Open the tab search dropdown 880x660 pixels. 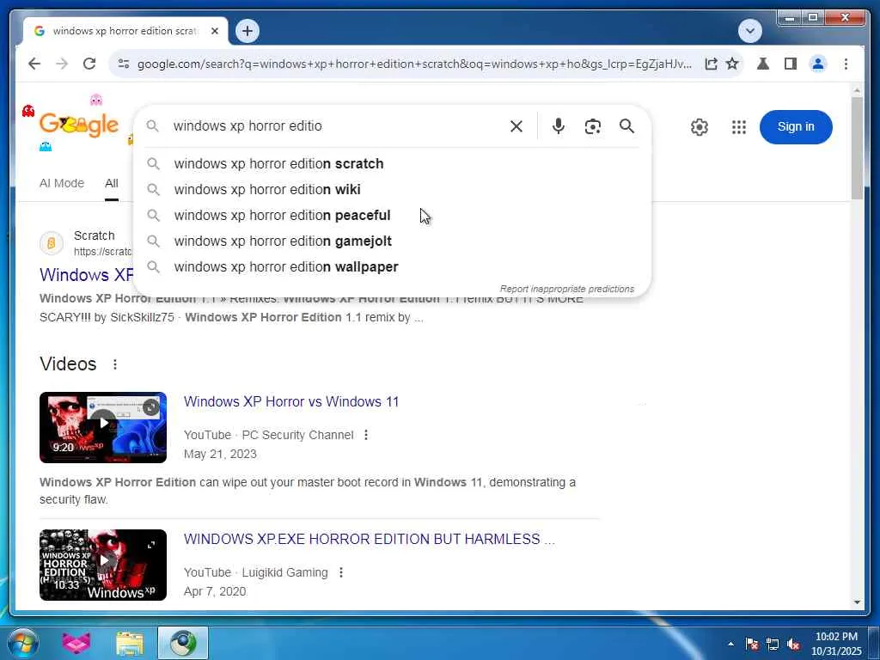pyautogui.click(x=750, y=31)
